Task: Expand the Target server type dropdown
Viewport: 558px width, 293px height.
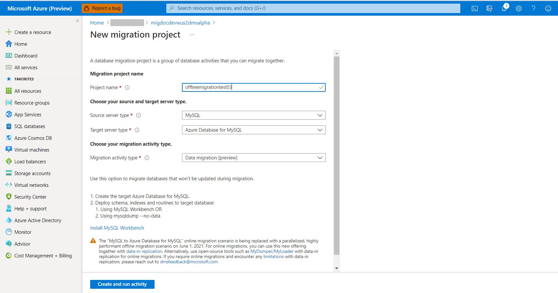Action: [254, 130]
